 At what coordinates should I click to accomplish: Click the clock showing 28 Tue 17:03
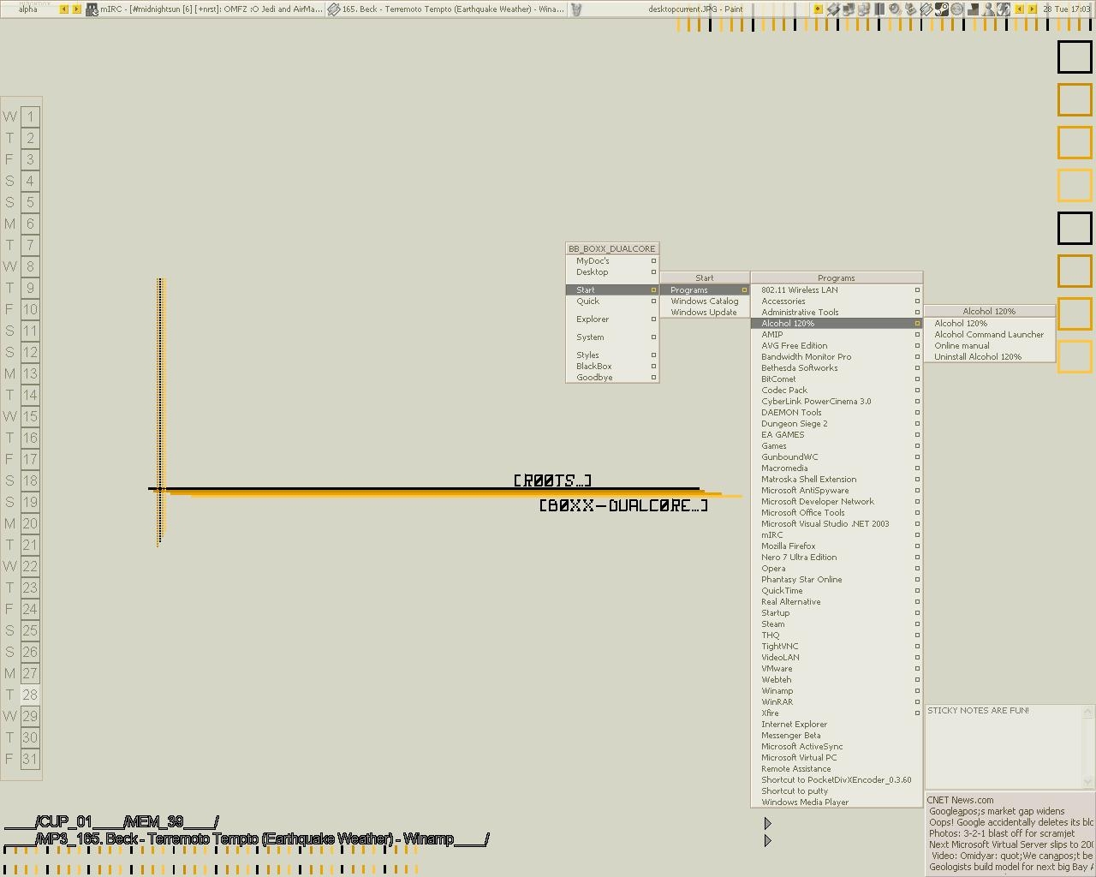[x=1066, y=9]
